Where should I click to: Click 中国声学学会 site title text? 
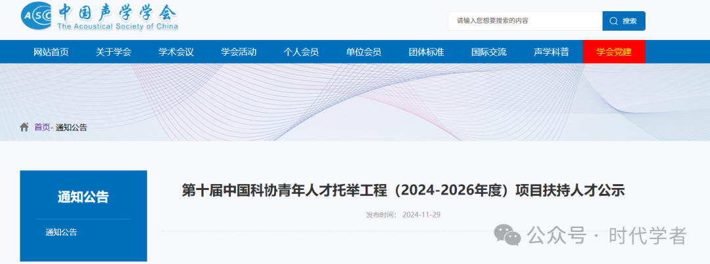pos(117,12)
